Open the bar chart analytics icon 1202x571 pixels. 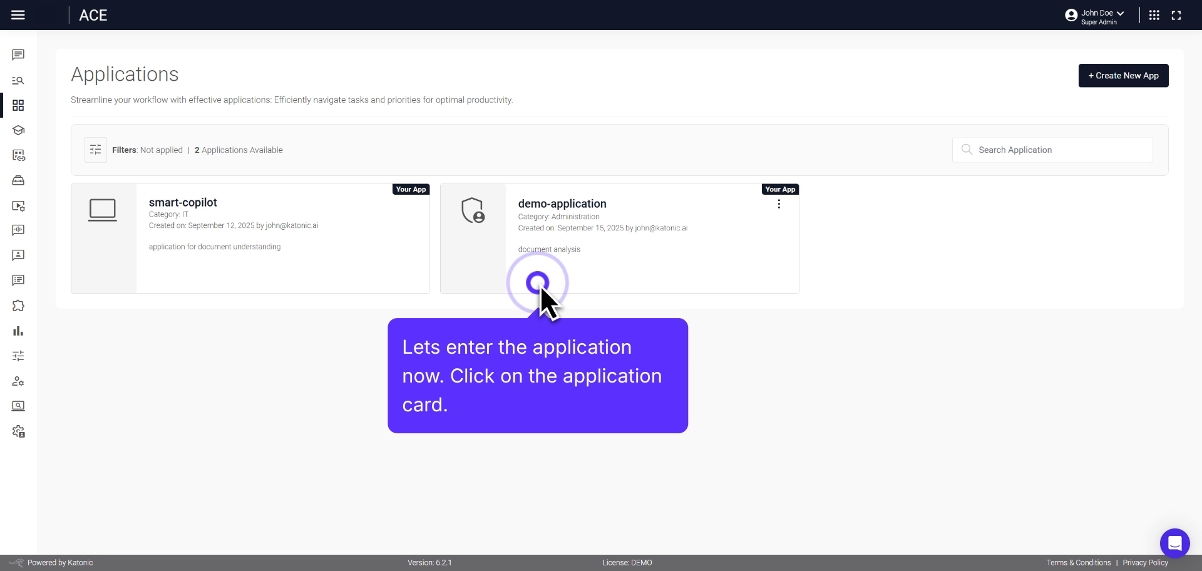18,331
